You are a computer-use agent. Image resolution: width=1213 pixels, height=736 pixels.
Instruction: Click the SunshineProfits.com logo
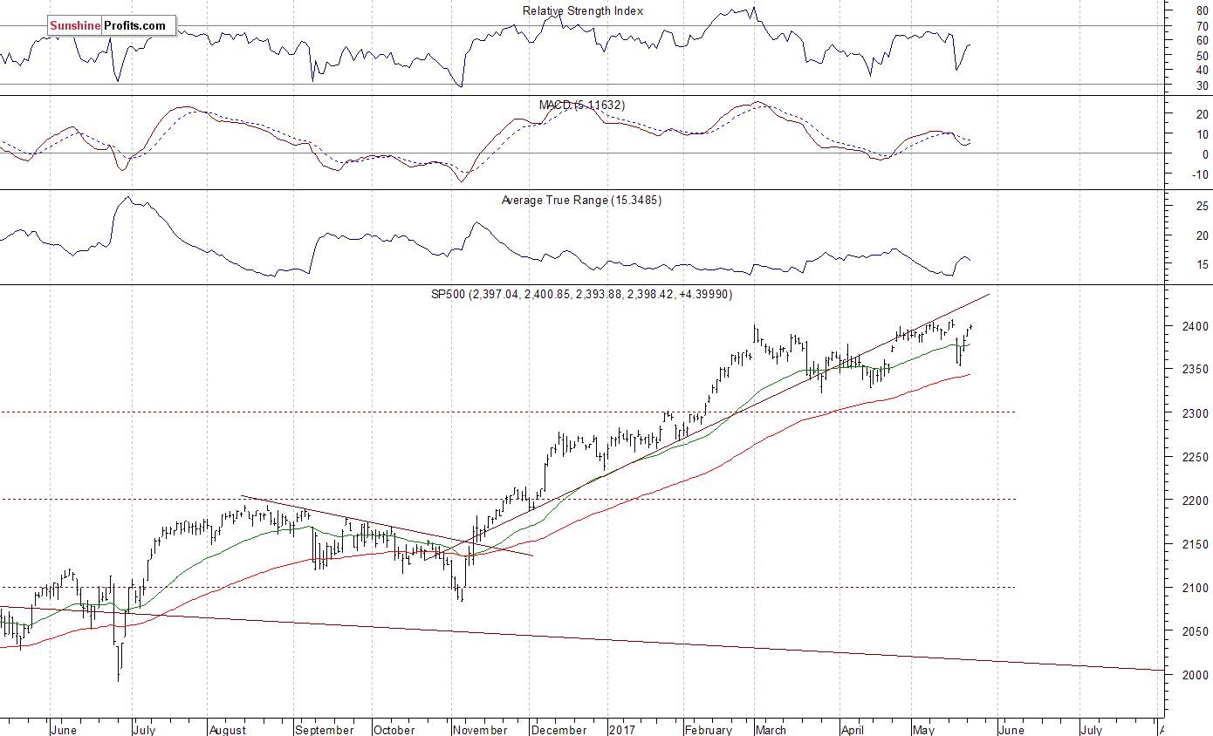point(112,25)
